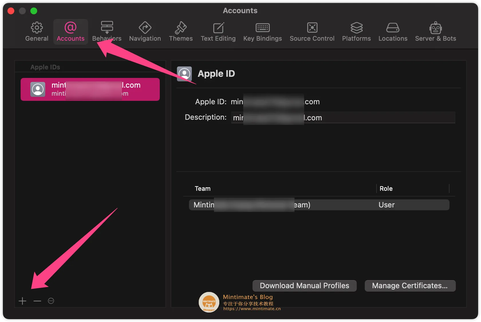Click the Download Manual Profiles button
The image size is (481, 322).
click(x=304, y=286)
